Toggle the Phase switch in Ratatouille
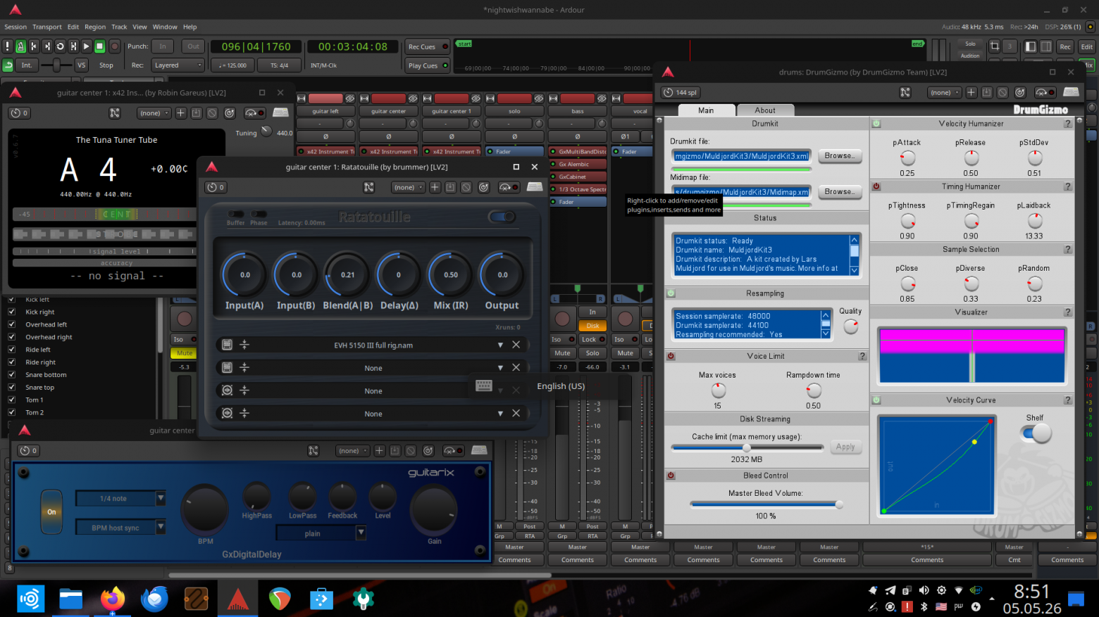The width and height of the screenshot is (1099, 617). coord(259,214)
